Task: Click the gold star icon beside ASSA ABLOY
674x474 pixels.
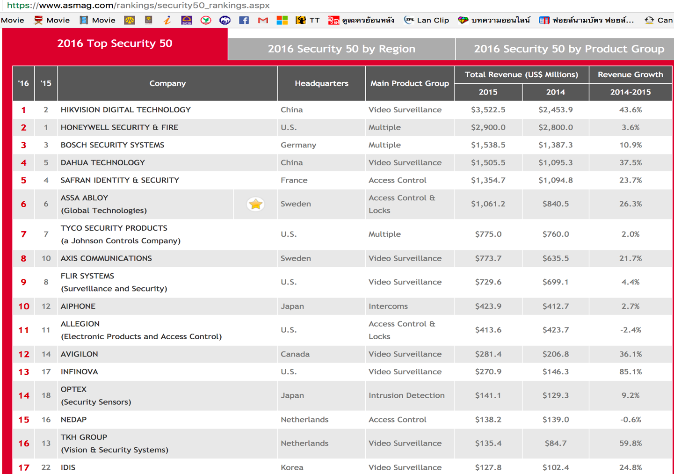Action: pyautogui.click(x=255, y=204)
